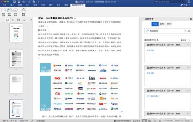
Task: Select the 片段 filter in collaboration panel
Action: click(x=155, y=24)
